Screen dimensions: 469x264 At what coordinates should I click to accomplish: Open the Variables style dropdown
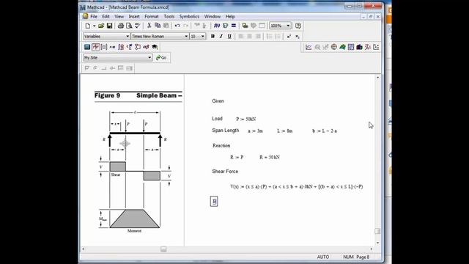pos(128,37)
